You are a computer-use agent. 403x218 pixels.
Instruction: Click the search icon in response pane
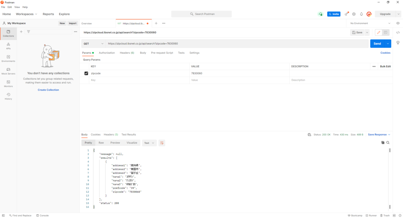[x=388, y=143]
